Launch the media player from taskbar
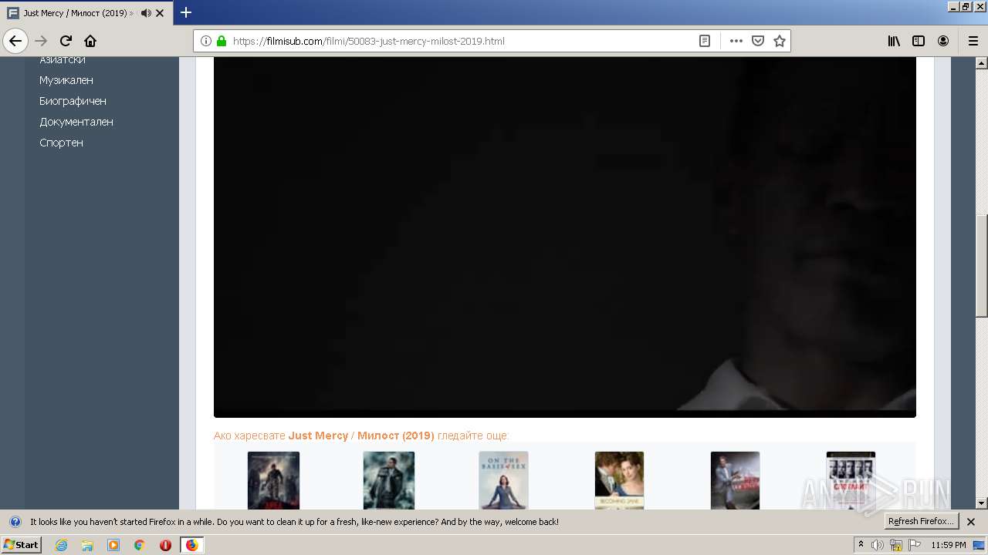 tap(113, 545)
